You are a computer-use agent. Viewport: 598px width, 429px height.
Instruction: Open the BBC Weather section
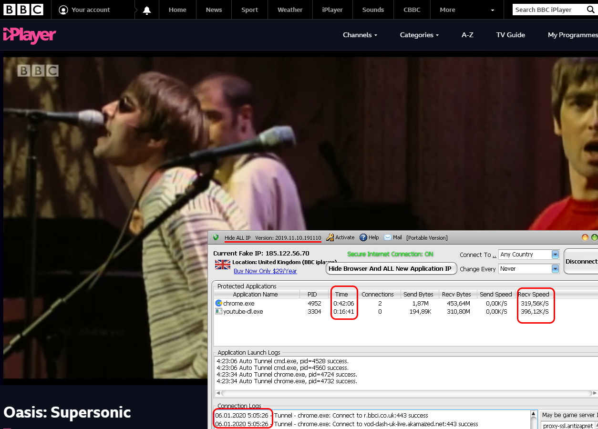coord(290,10)
